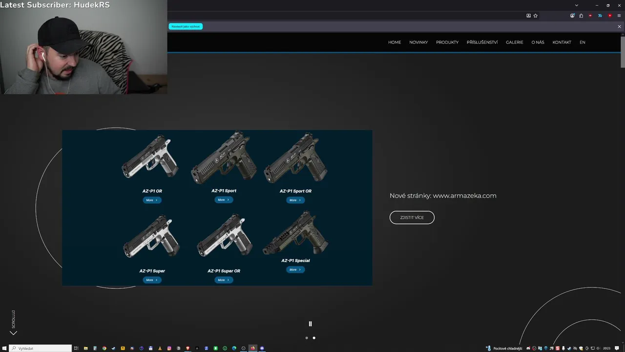Open Brave browser from the taskbar
This screenshot has width=625, height=352.
pyautogui.click(x=187, y=348)
